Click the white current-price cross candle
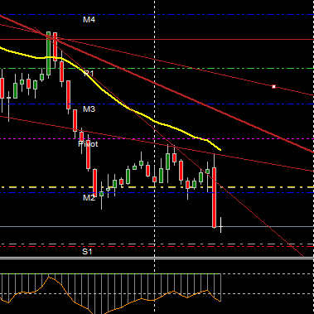The width and height of the screenshot is (314, 314). (x=220, y=225)
